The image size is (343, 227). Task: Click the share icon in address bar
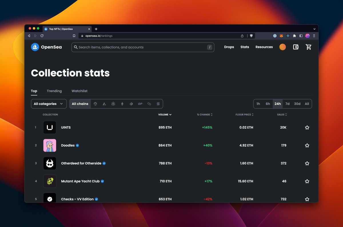coord(242,36)
